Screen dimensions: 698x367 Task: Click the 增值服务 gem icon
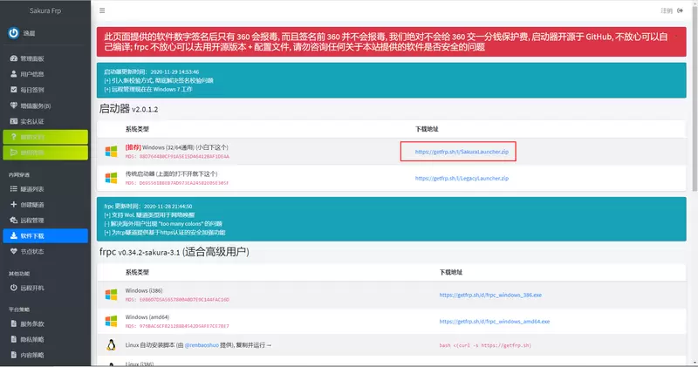point(14,105)
